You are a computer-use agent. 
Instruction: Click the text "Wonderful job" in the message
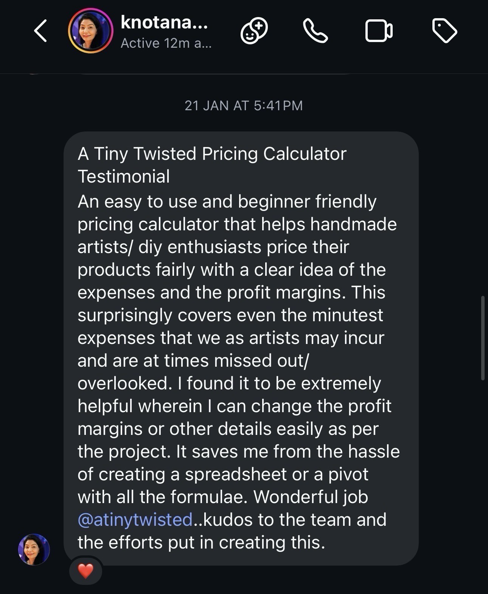(311, 497)
